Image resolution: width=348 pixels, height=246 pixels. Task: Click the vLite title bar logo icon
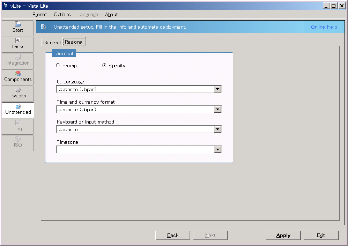click(5, 6)
